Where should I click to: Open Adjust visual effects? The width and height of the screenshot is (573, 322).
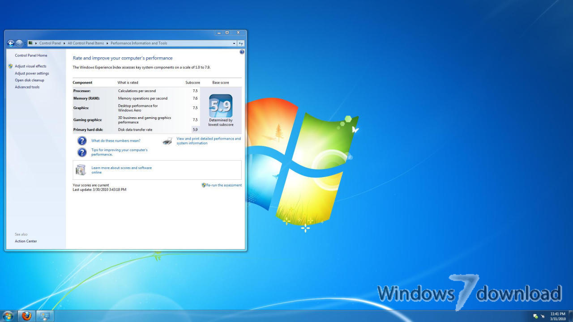(30, 66)
